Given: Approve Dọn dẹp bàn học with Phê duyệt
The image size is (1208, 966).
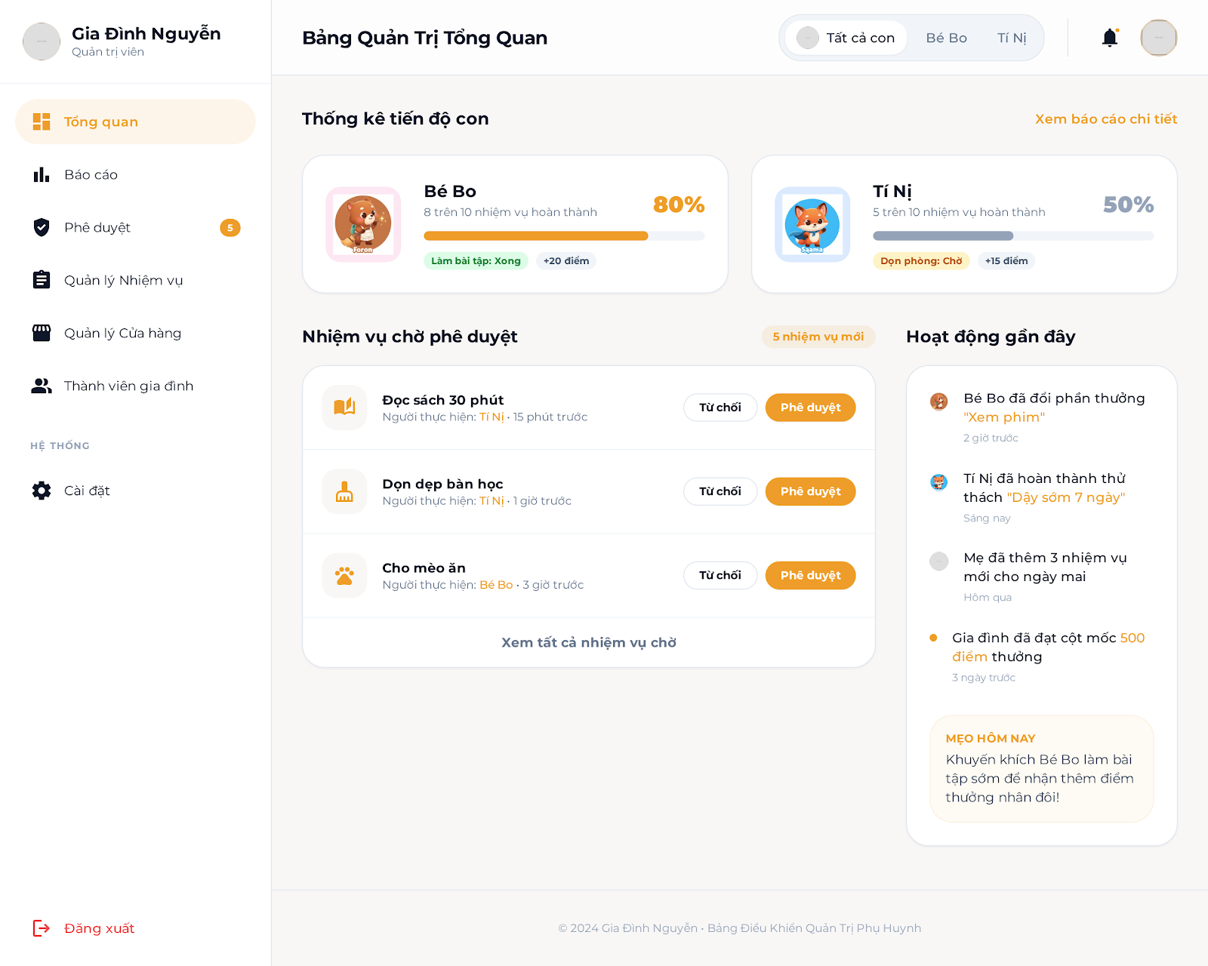Looking at the screenshot, I should pos(810,491).
